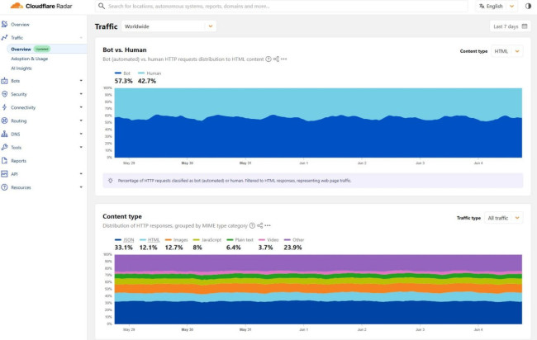
Task: Share the Bot vs. Human chart
Action: coord(276,59)
